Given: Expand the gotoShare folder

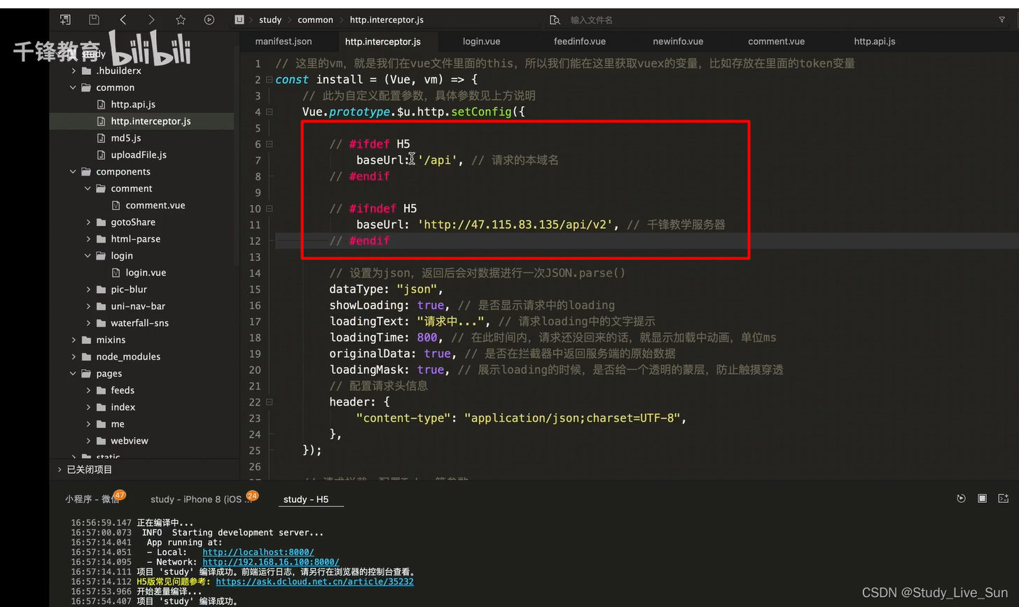Looking at the screenshot, I should (x=88, y=222).
